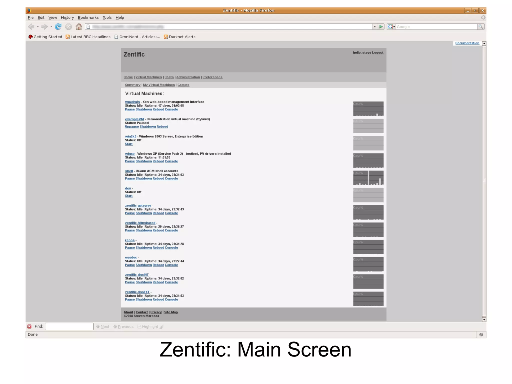This screenshot has height=384, width=512.
Task: Click Find Next button
Action: 103,326
